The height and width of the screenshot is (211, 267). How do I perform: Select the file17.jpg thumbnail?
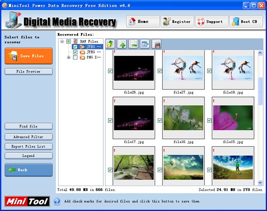pos(134,118)
